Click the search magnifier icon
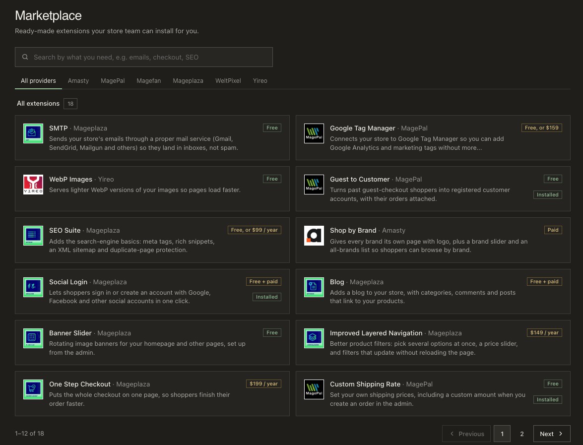583x445 pixels. 25,57
